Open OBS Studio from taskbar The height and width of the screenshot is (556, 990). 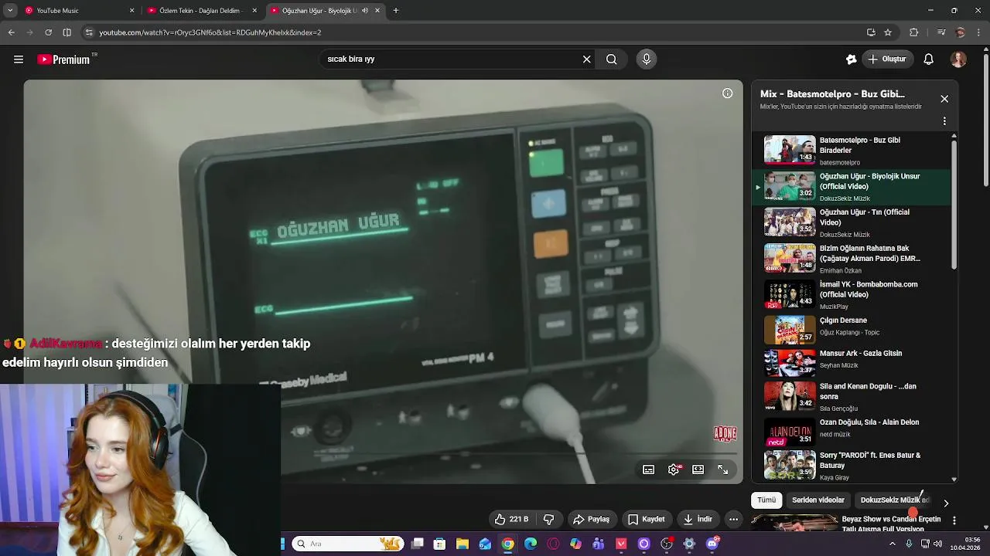click(667, 544)
